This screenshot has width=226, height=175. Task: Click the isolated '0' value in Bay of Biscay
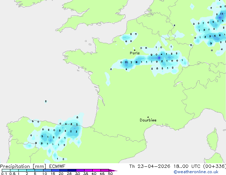click(46, 101)
